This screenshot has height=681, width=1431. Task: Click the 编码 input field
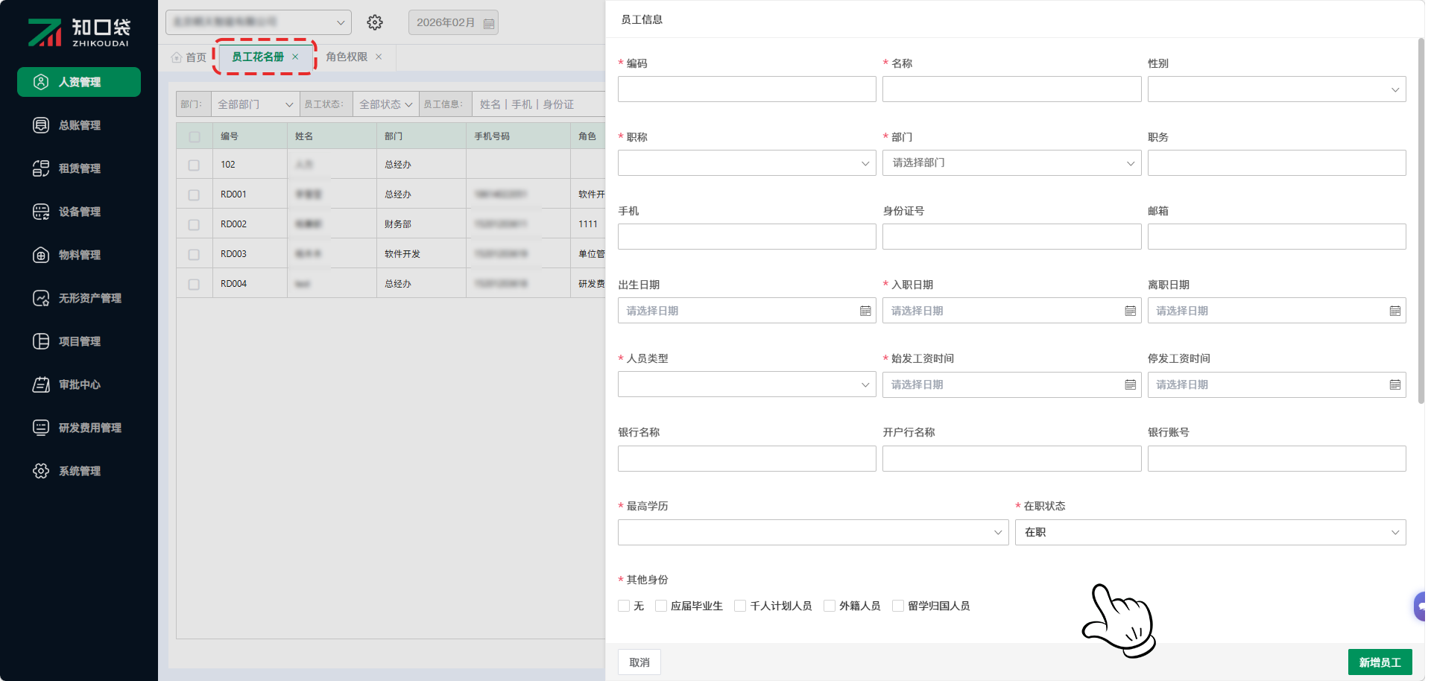click(x=747, y=89)
